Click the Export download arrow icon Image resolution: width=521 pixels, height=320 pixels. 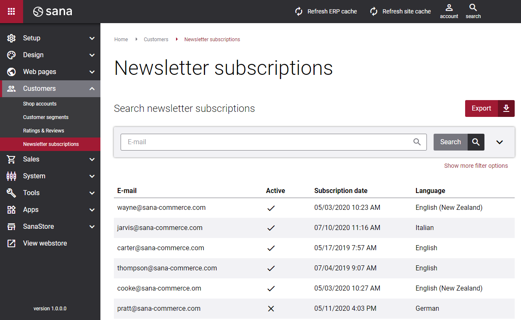(506, 108)
